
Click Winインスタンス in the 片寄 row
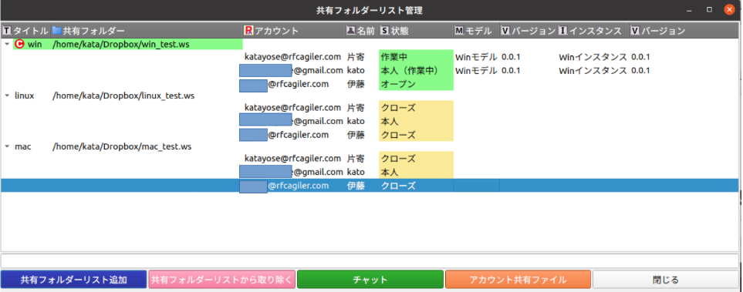(593, 57)
